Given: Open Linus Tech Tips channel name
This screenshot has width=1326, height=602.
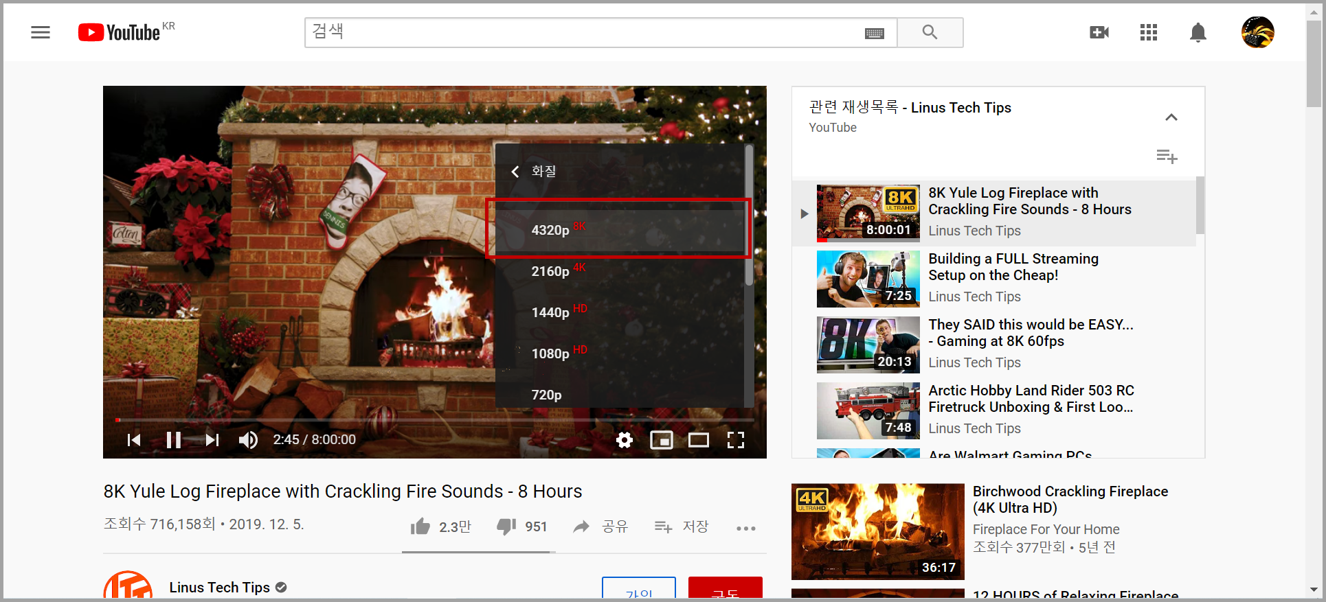Looking at the screenshot, I should (220, 588).
